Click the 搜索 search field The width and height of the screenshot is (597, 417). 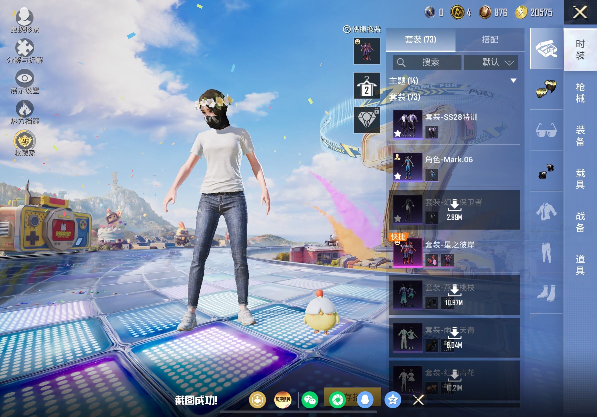427,62
